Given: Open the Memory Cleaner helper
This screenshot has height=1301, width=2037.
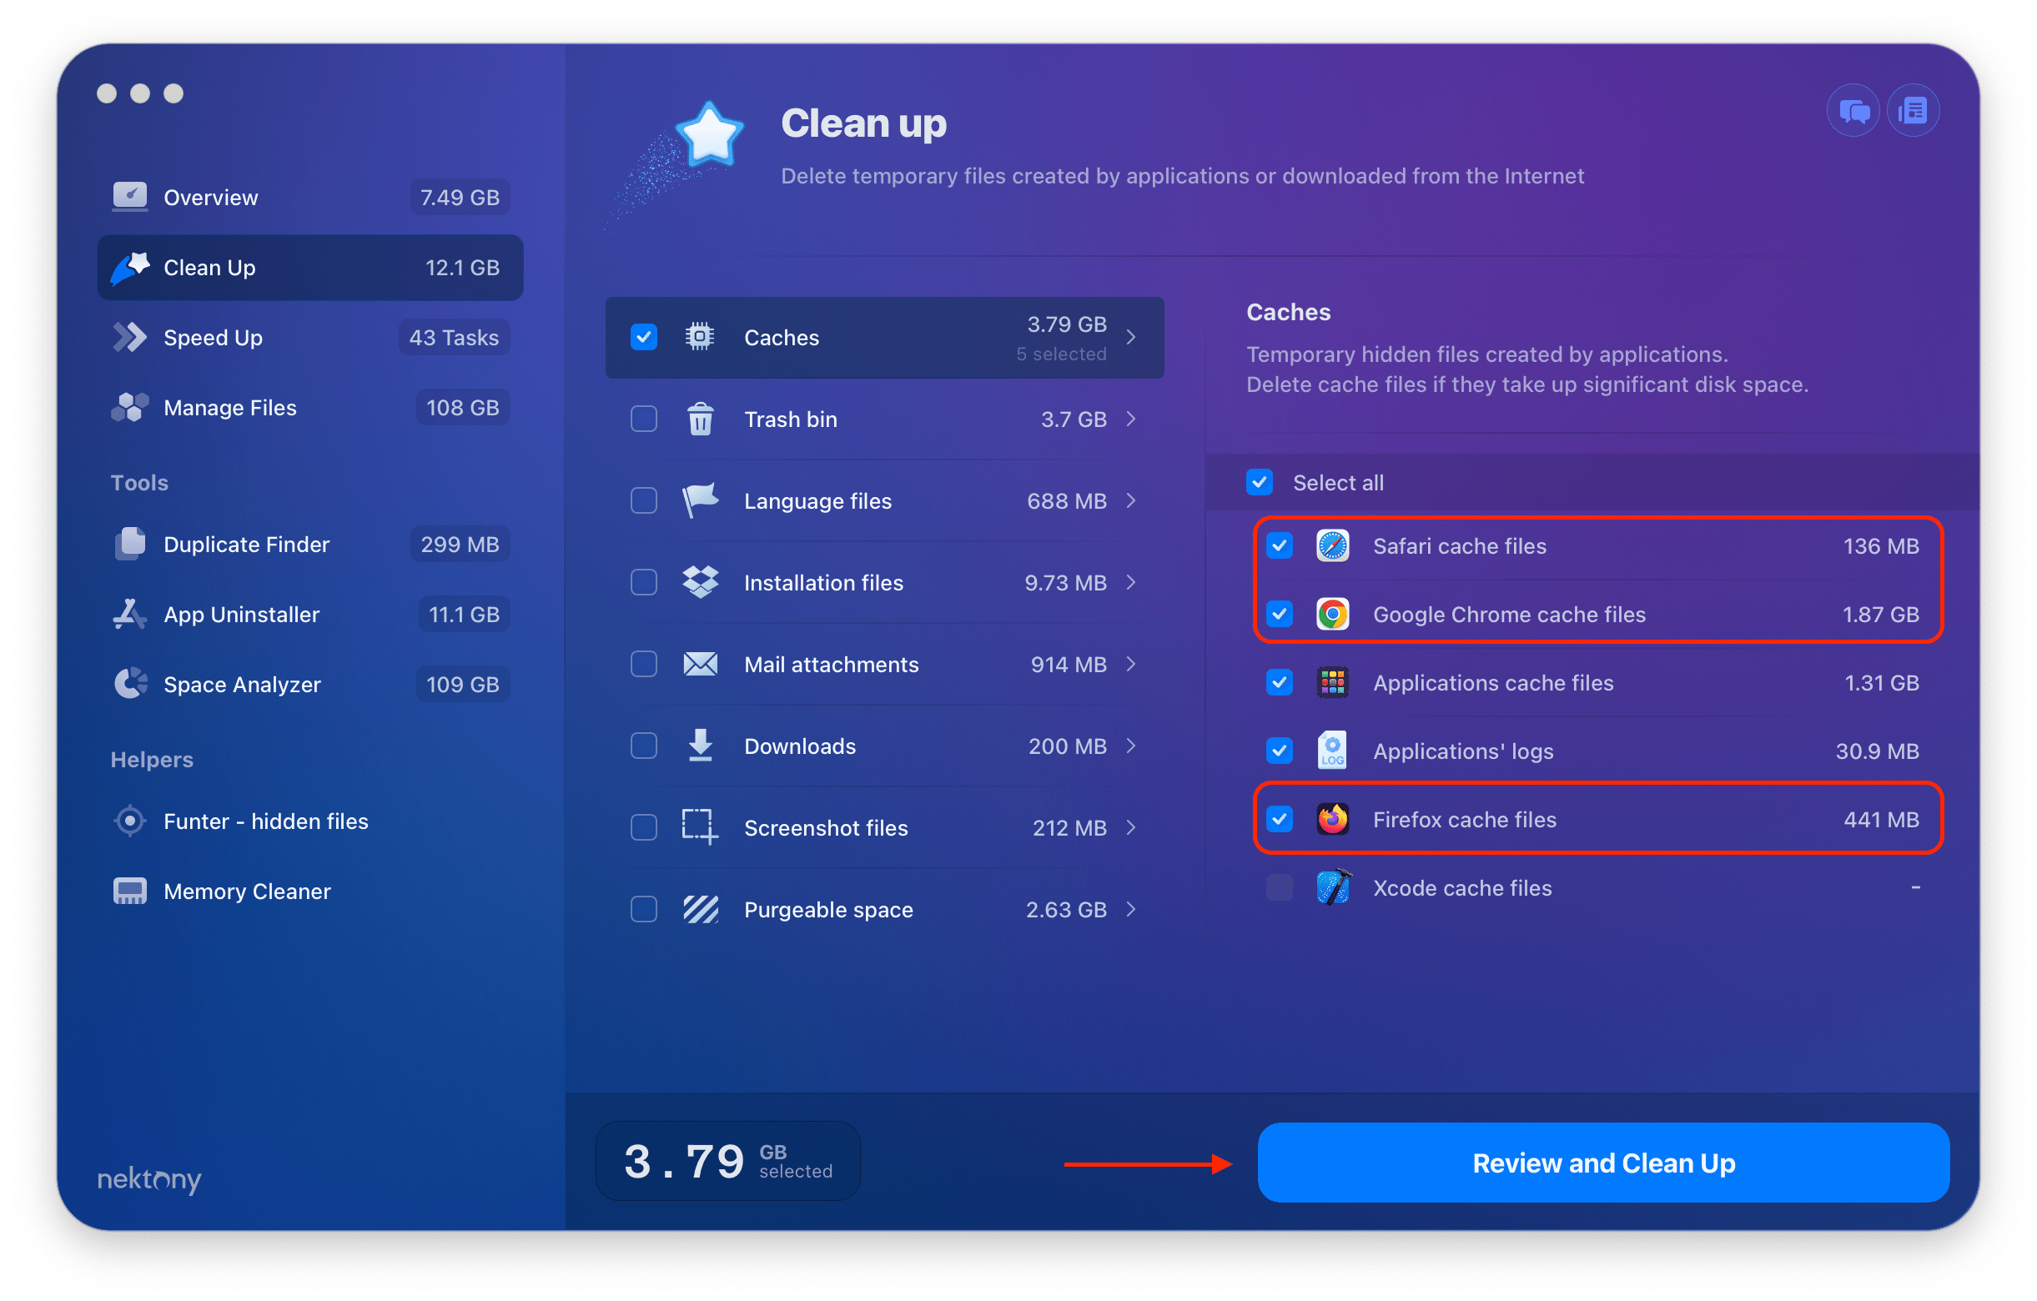Looking at the screenshot, I should point(246,891).
